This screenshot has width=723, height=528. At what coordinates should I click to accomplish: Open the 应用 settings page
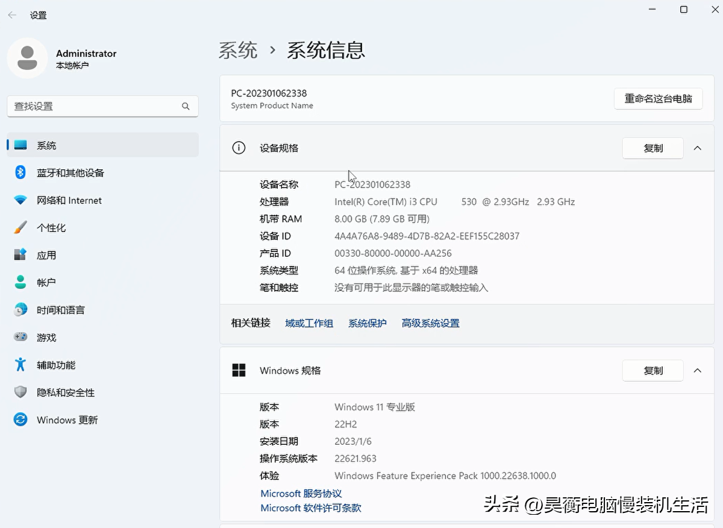(102, 256)
